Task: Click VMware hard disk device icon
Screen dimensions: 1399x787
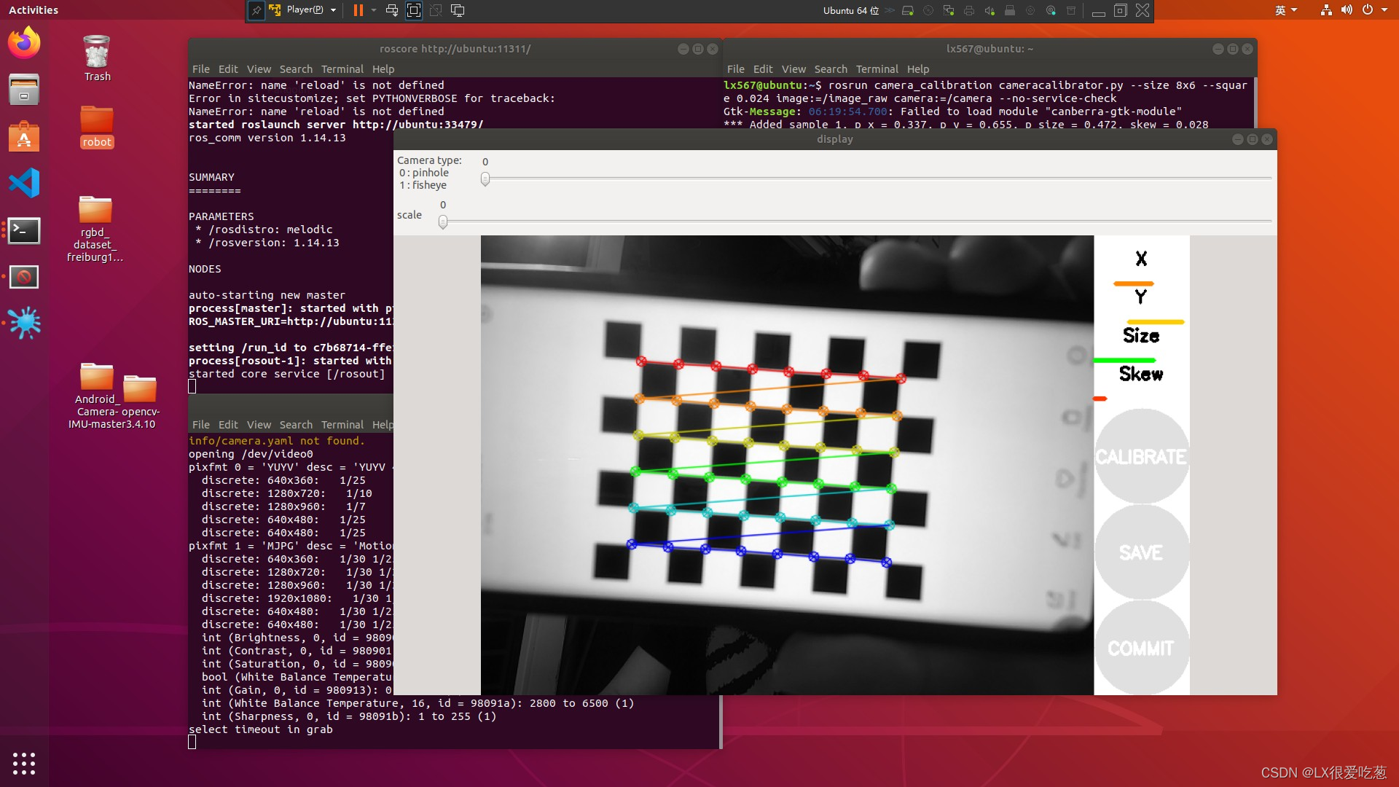Action: click(908, 10)
